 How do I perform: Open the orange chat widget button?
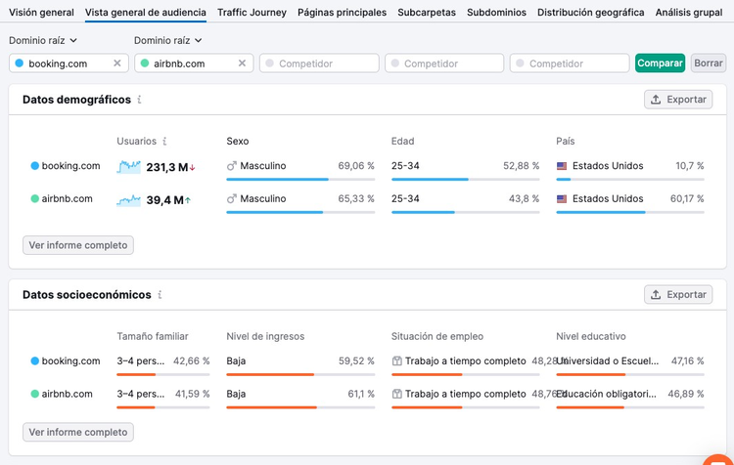pyautogui.click(x=718, y=459)
